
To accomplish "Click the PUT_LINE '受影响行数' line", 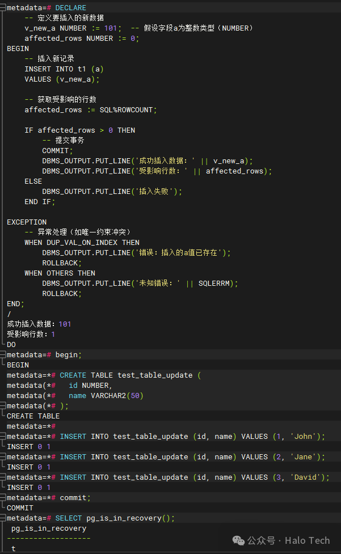I will coord(157,171).
